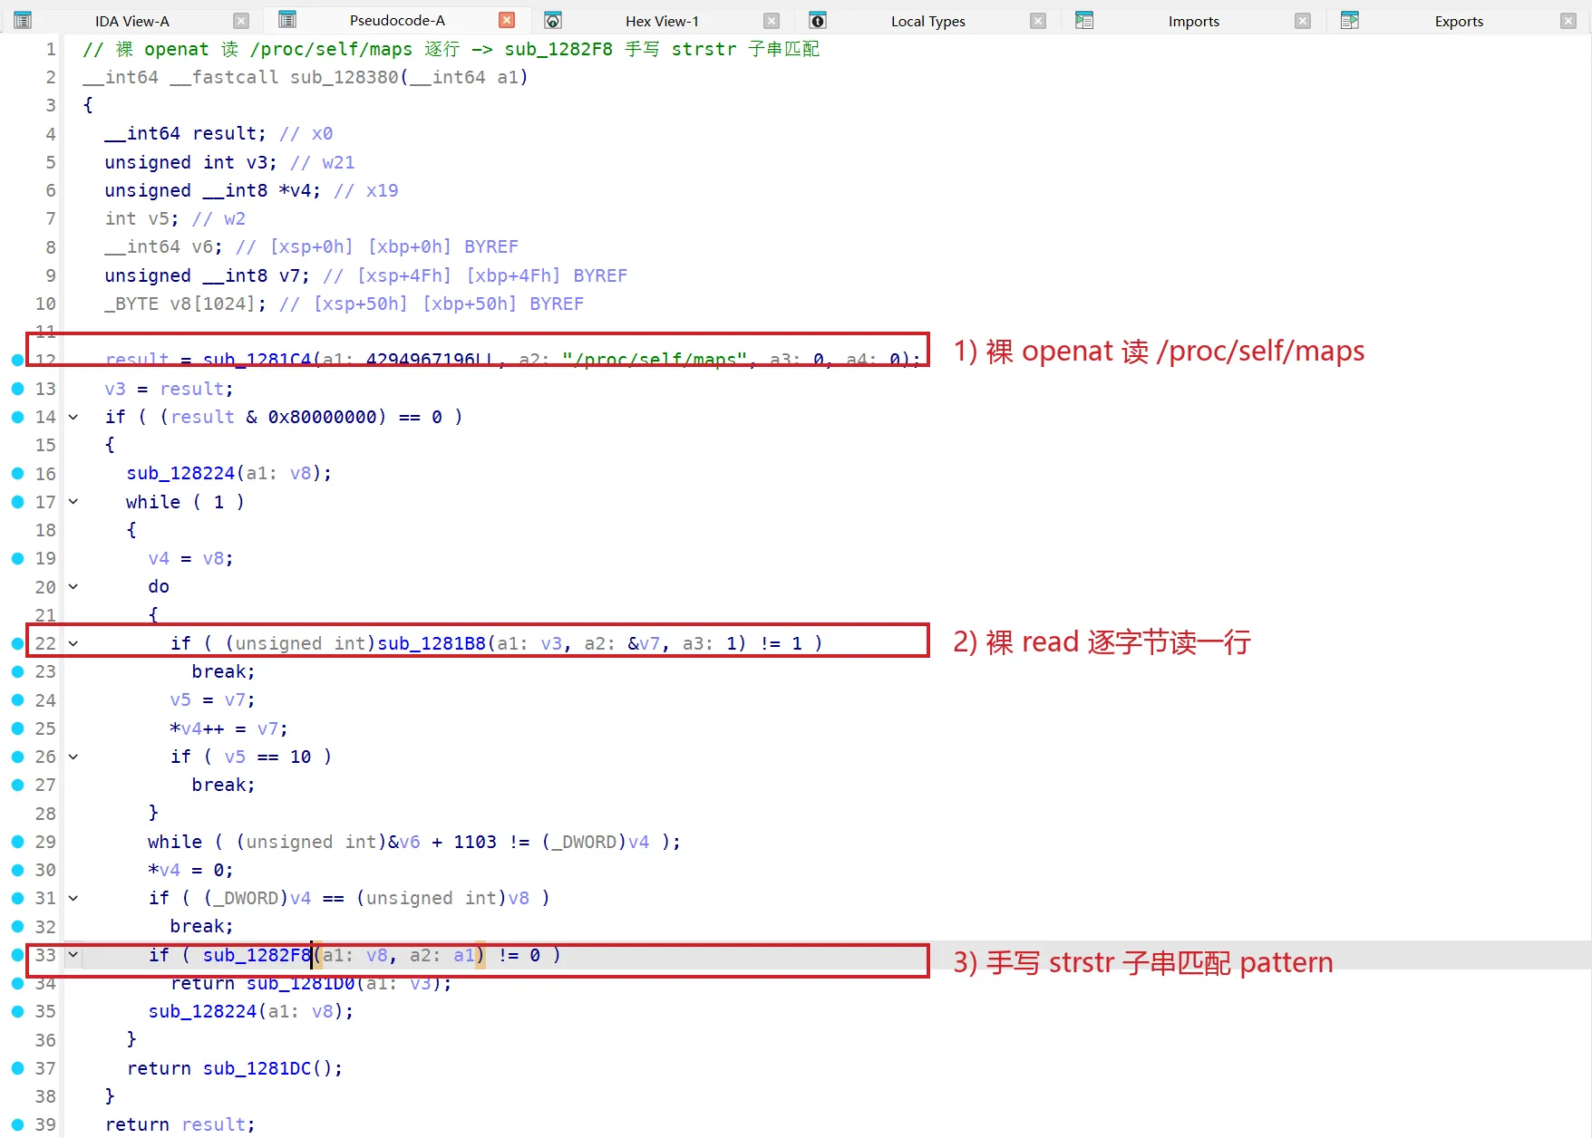Collapse the while loop at line 17

click(x=73, y=502)
